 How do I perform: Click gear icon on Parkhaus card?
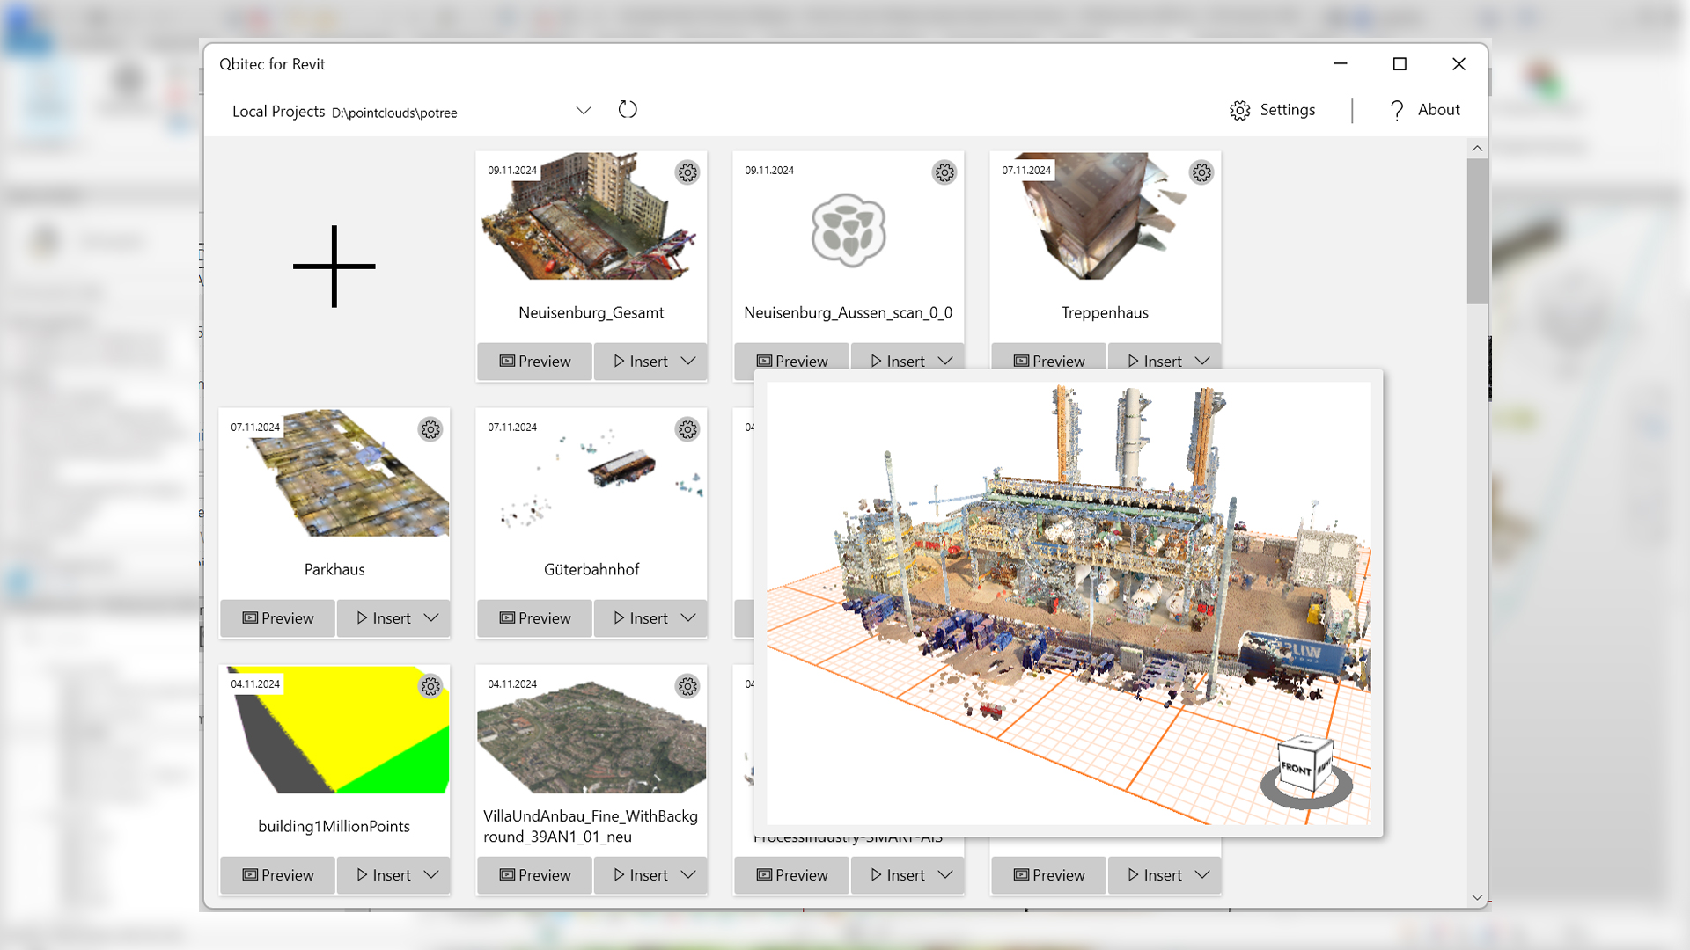click(x=430, y=429)
